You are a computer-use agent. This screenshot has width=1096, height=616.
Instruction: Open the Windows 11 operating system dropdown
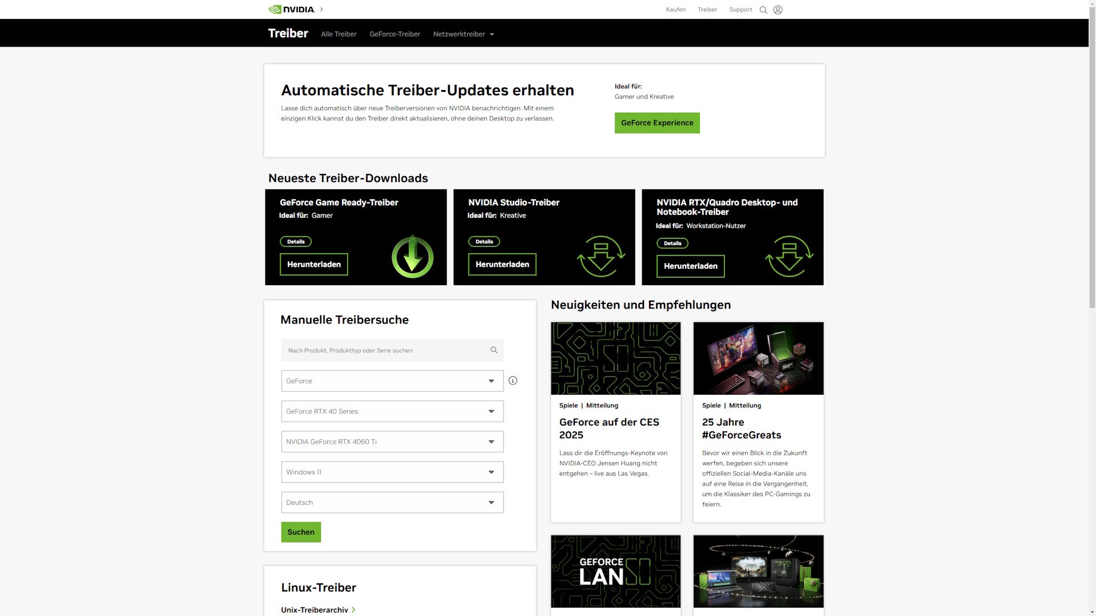click(x=392, y=472)
